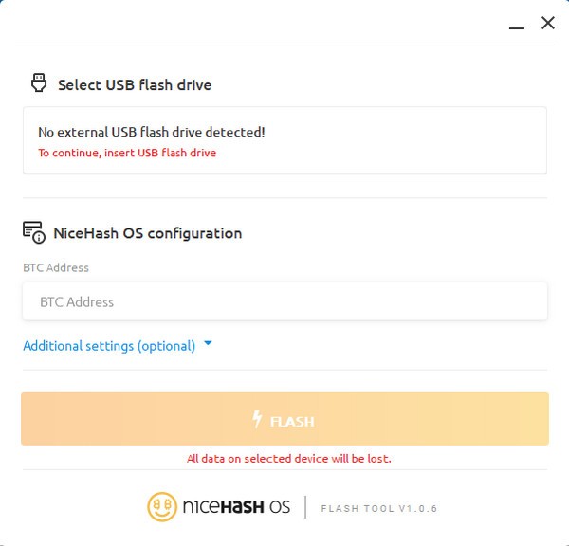Open the Additional settings (optional) link
Image resolution: width=569 pixels, height=546 pixels.
[109, 346]
